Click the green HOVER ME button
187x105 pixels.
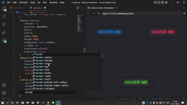pyautogui.click(x=136, y=82)
